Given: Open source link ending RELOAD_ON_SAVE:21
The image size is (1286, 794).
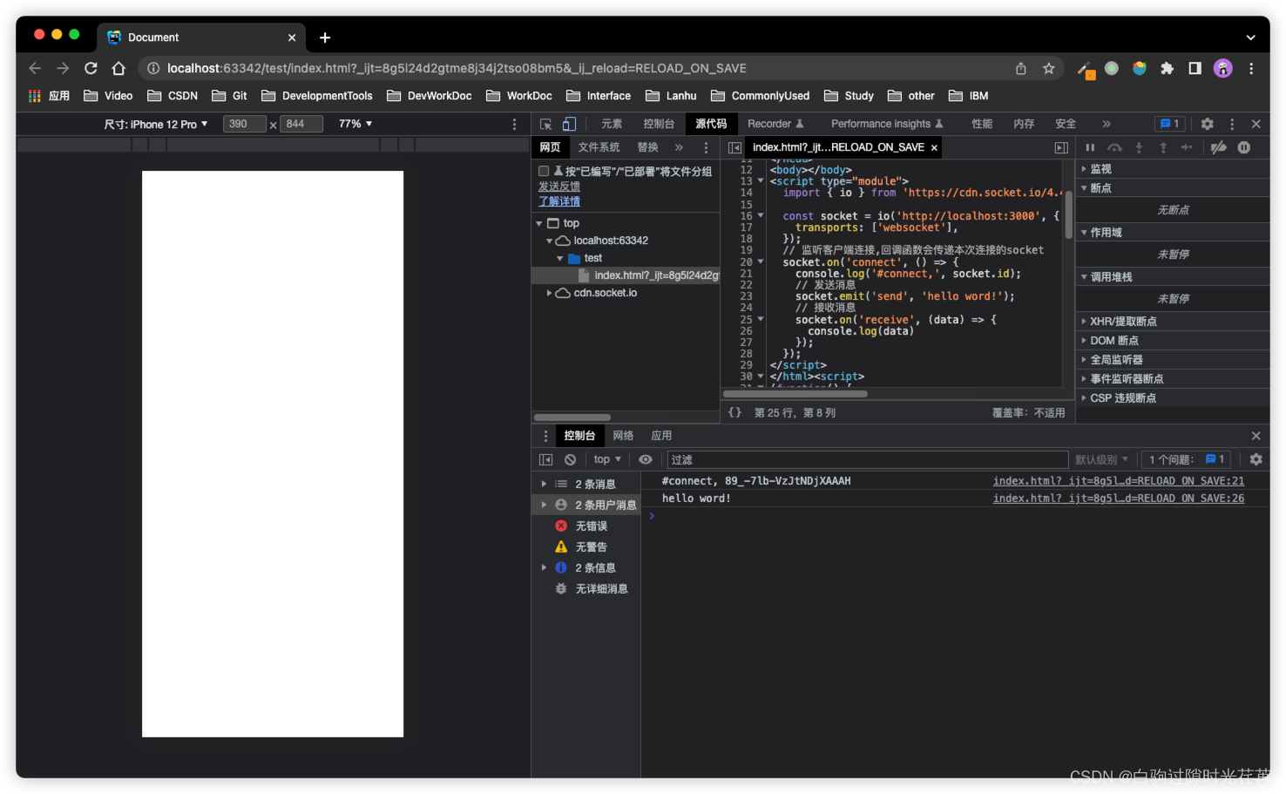Looking at the screenshot, I should tap(1119, 481).
